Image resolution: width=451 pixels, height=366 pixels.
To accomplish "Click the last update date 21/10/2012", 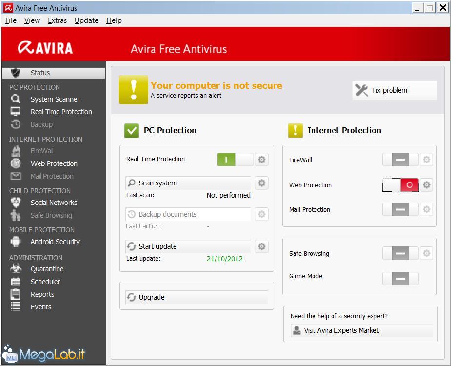I will pos(225,259).
